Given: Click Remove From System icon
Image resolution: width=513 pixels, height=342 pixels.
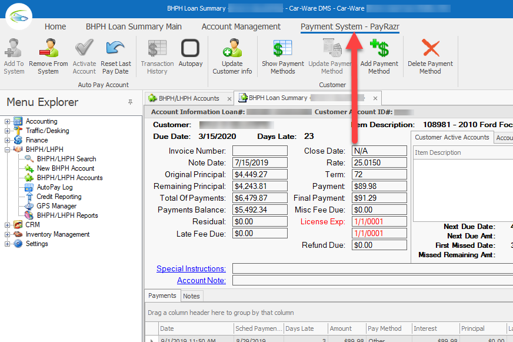Looking at the screenshot, I should point(48,48).
